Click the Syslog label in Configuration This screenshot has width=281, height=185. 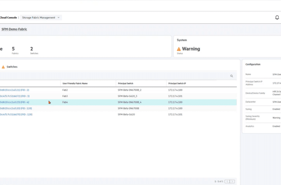pos(248,109)
